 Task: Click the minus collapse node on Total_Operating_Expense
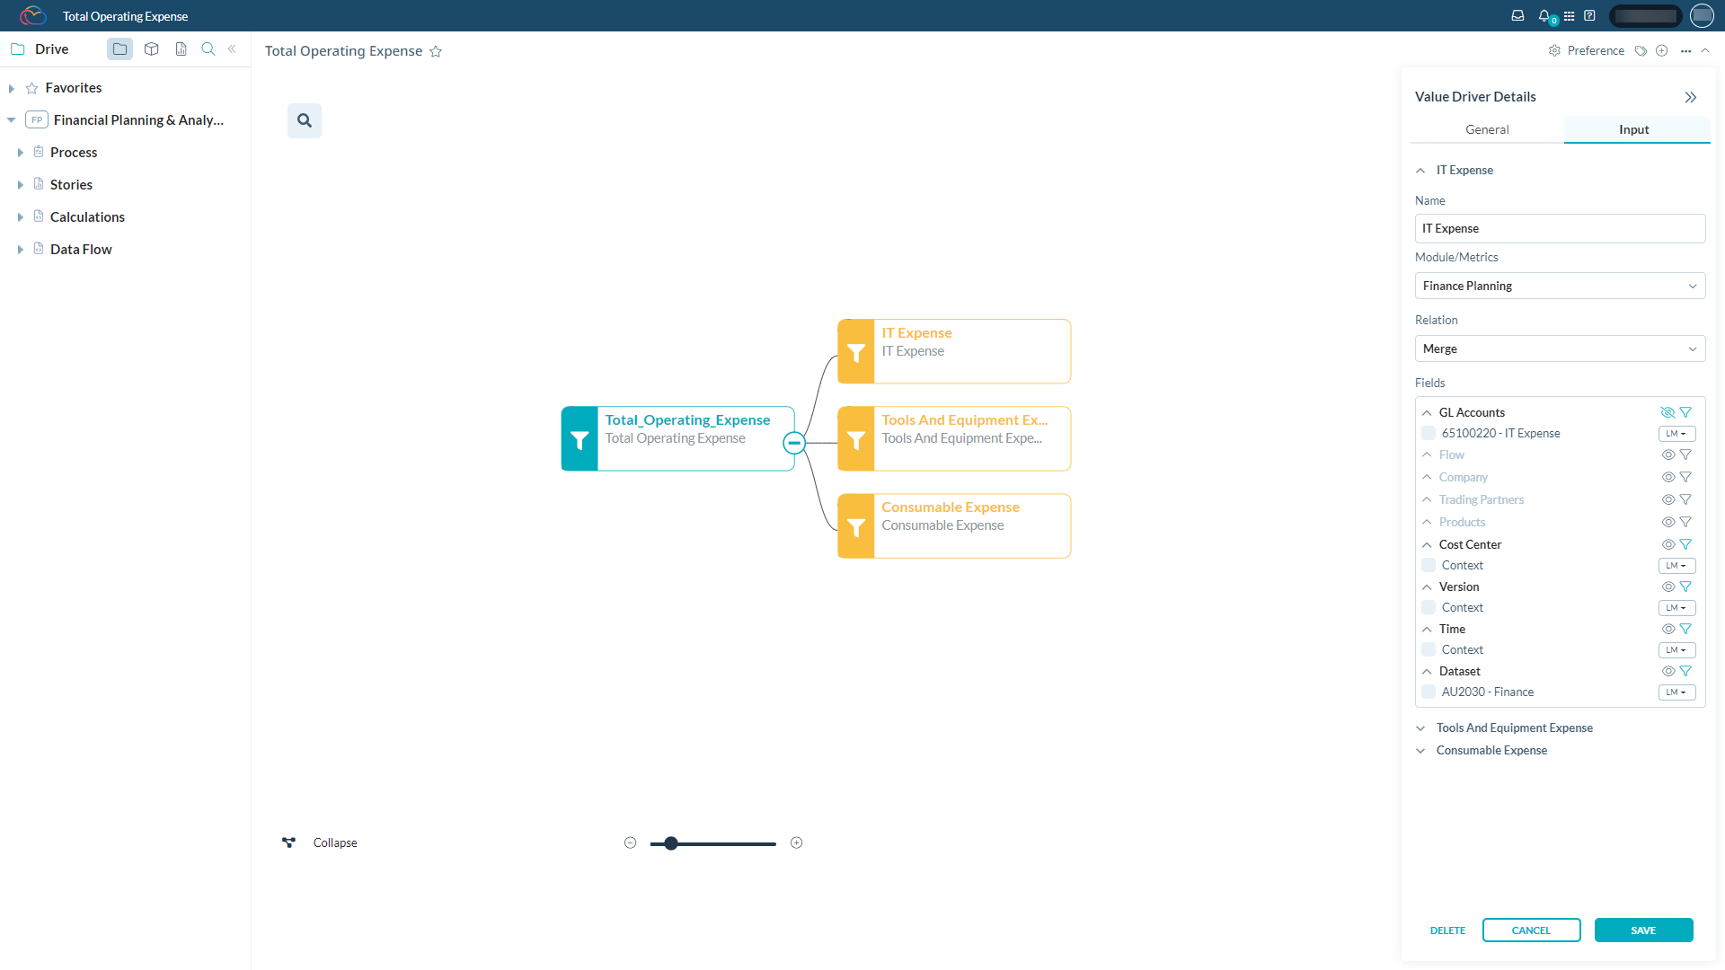point(794,443)
